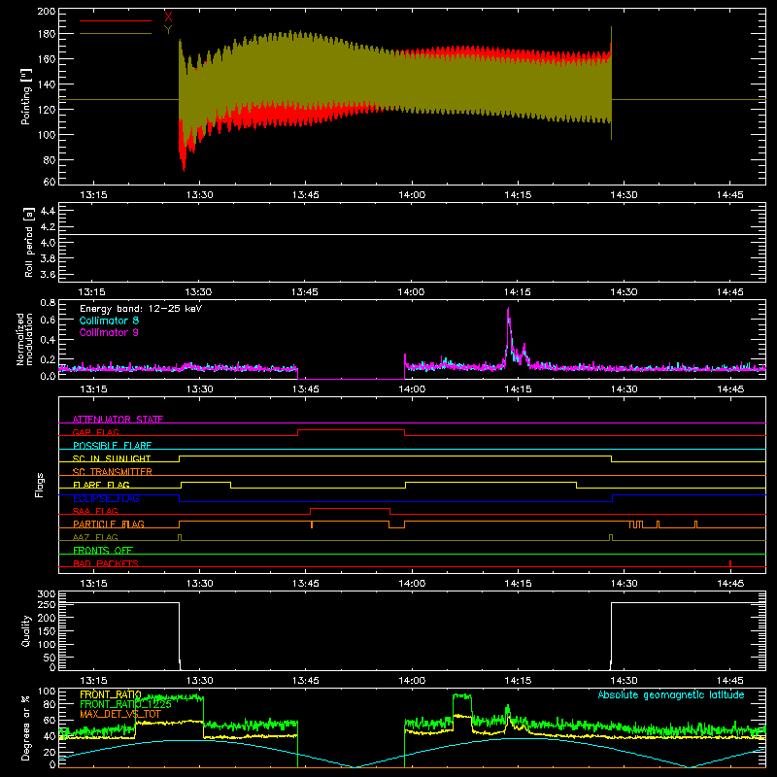777x777 pixels.
Task: Select the GAP_FLAG label
Action: click(95, 432)
